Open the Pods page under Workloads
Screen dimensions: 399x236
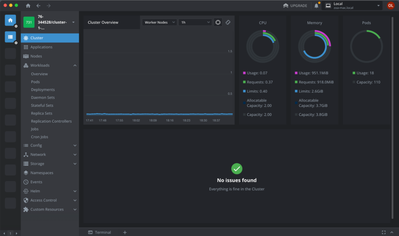[x=36, y=81]
